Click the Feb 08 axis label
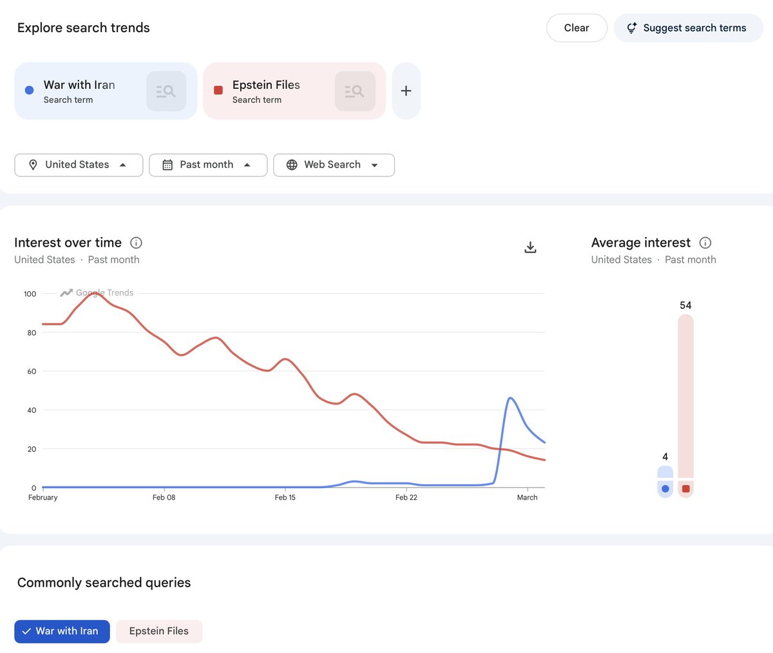This screenshot has height=653, width=773. coord(164,498)
